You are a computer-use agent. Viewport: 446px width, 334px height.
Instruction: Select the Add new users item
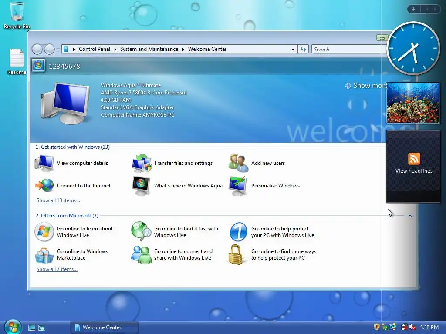[257, 163]
